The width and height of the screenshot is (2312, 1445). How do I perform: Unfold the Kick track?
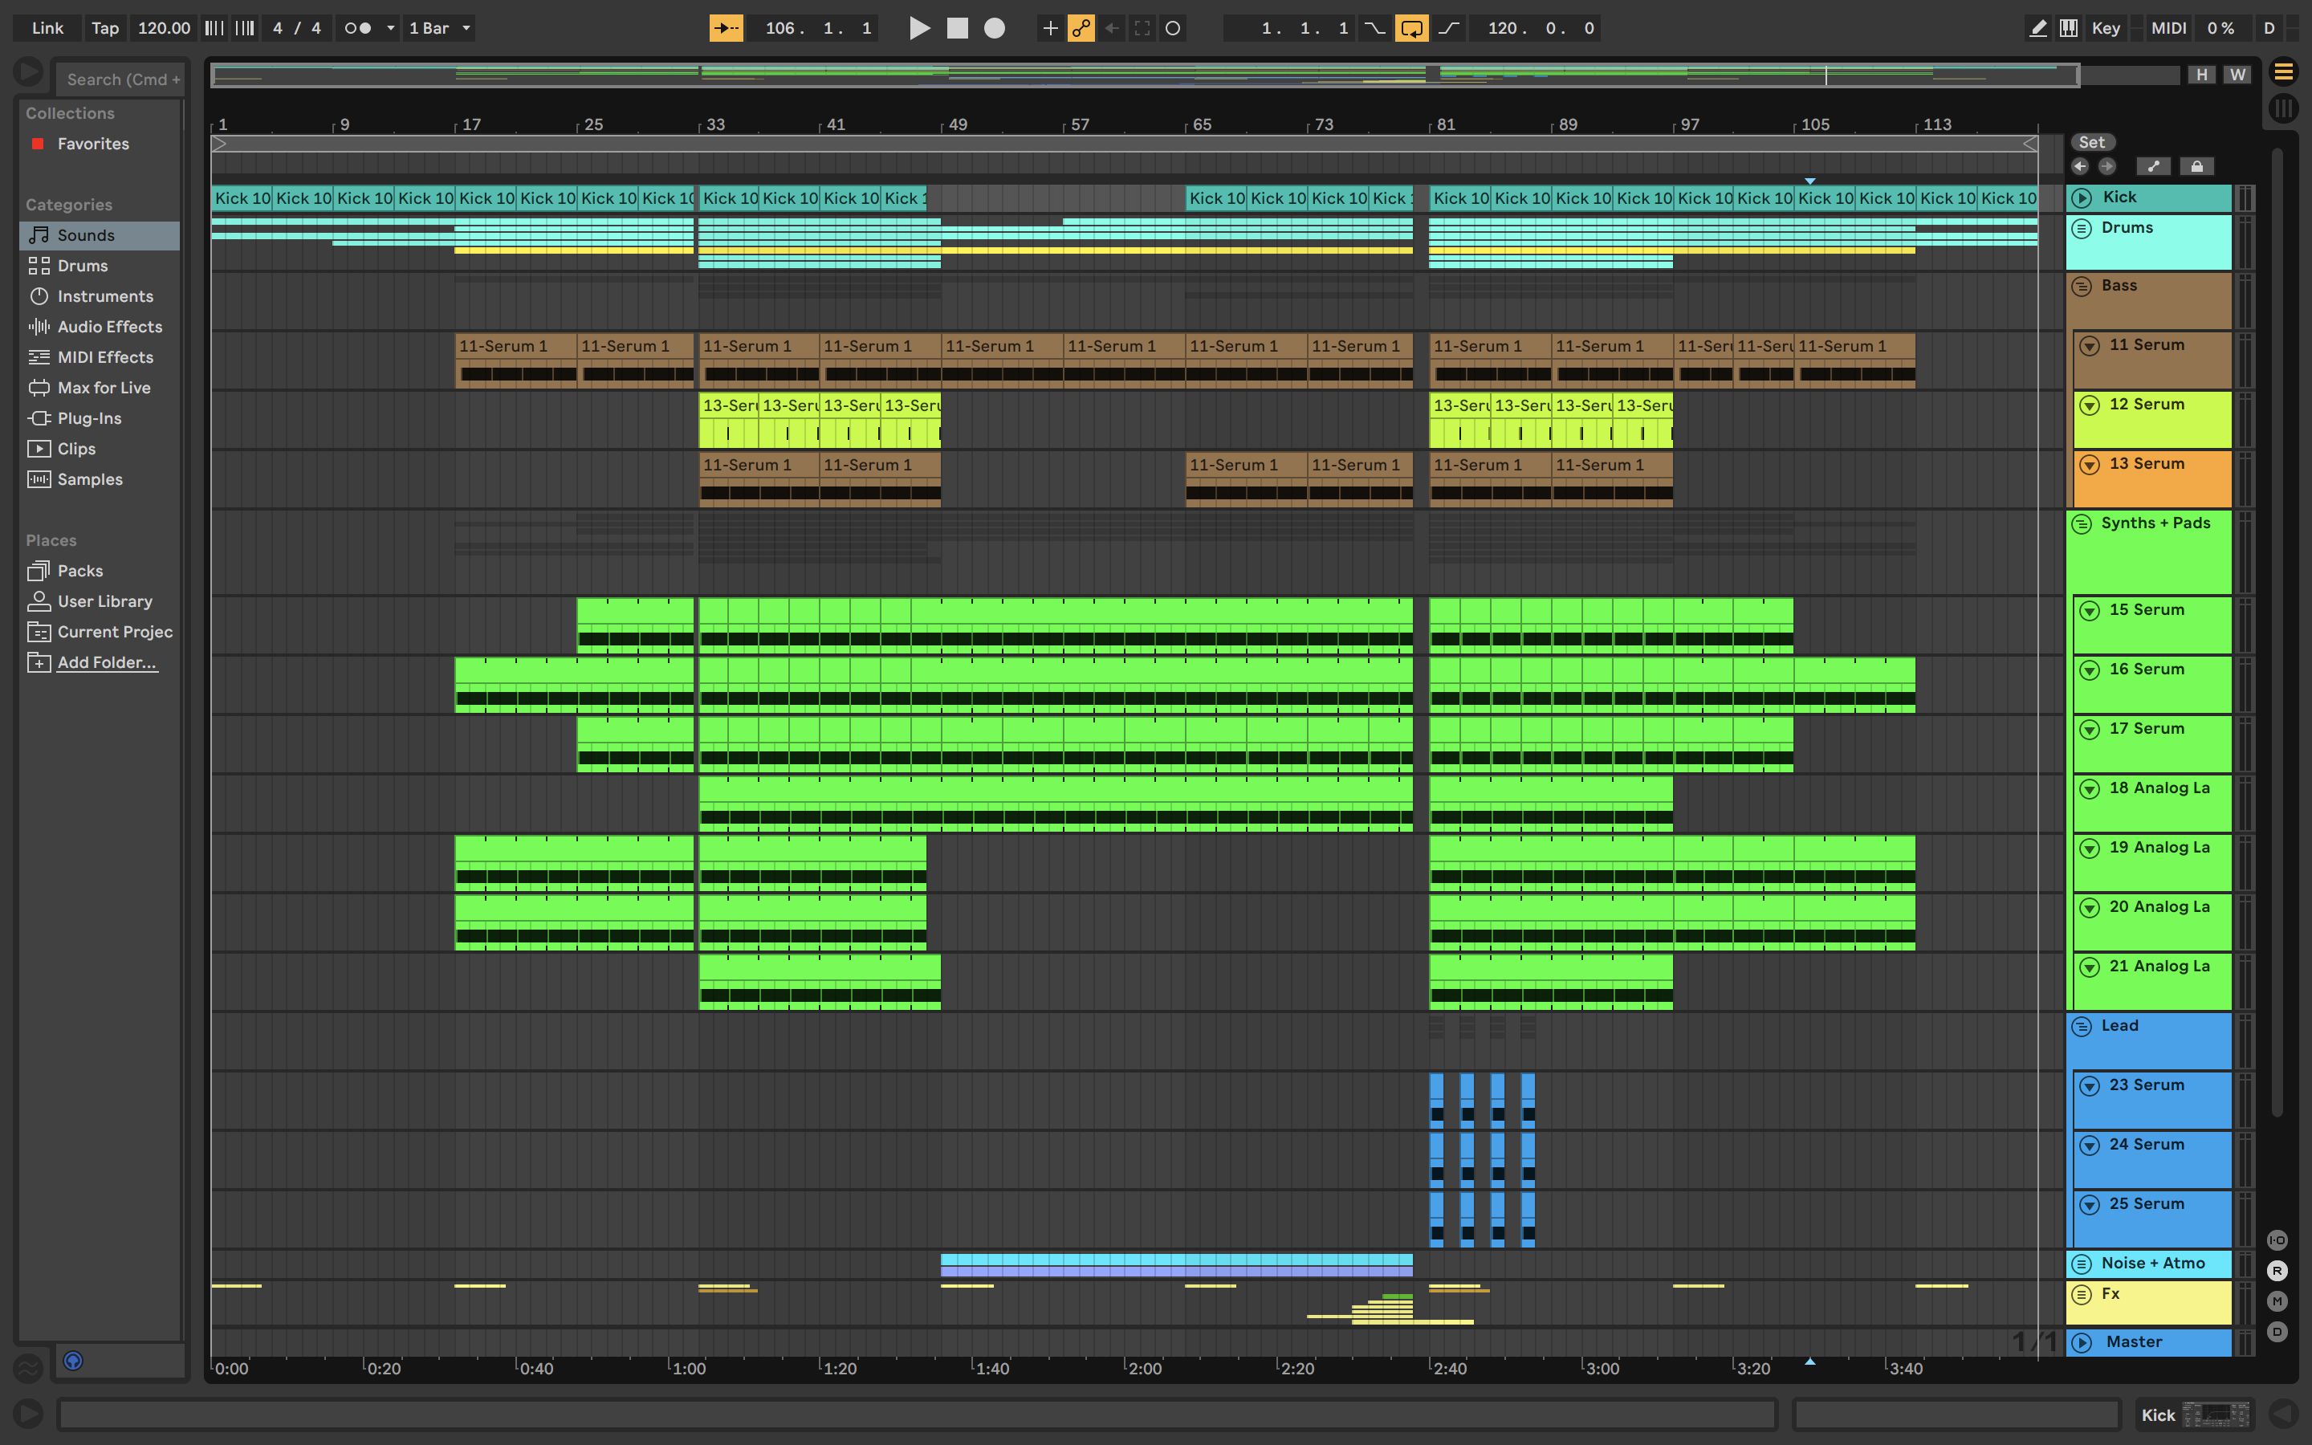click(2081, 197)
